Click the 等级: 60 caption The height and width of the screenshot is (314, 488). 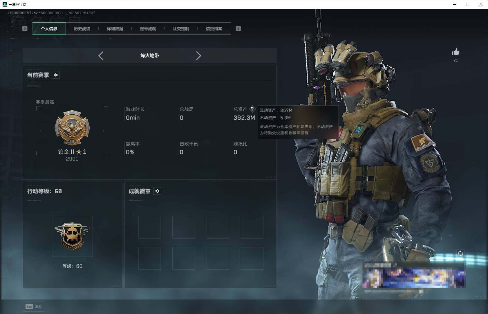tap(72, 266)
